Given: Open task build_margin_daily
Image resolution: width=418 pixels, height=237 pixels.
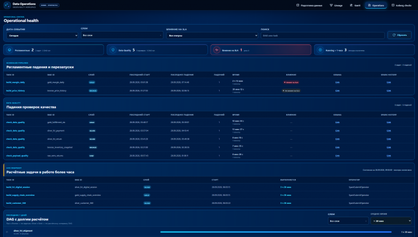Looking at the screenshot, I should coord(16,82).
